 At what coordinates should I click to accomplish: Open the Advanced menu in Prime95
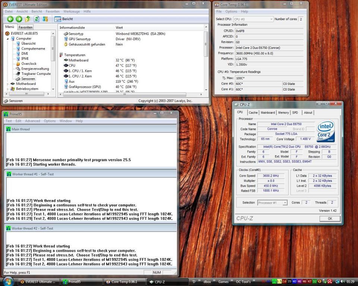coord(32,121)
